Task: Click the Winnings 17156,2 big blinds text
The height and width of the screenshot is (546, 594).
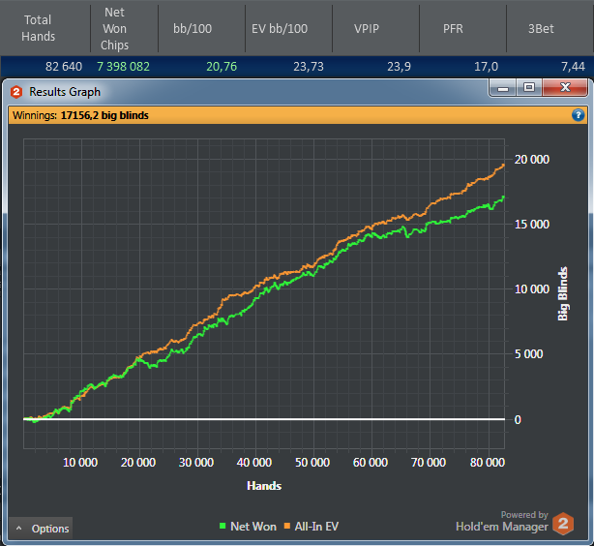Action: pyautogui.click(x=80, y=115)
